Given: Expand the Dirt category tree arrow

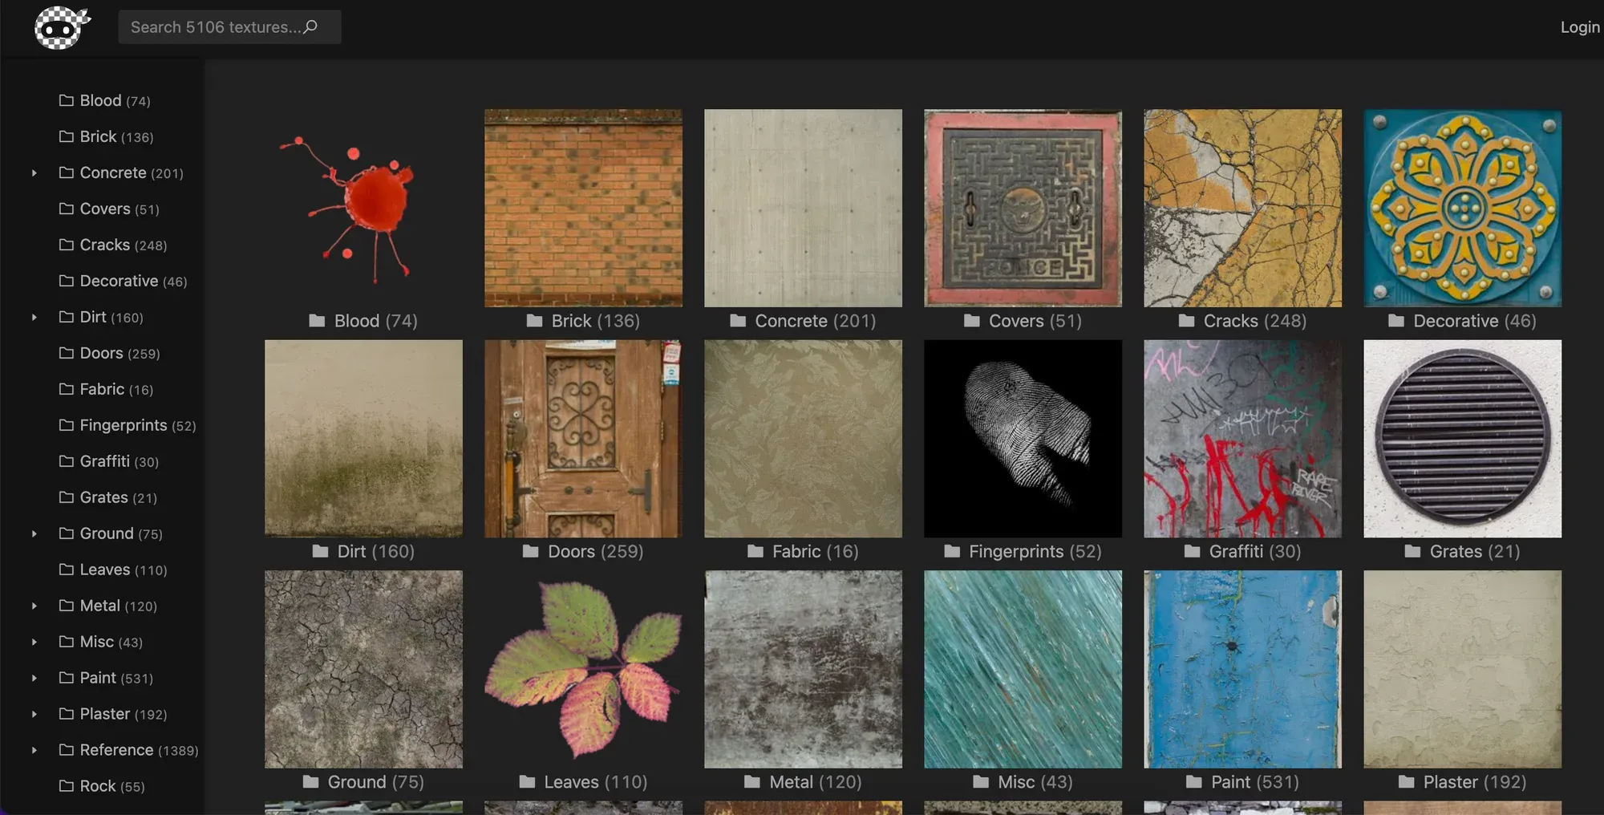Looking at the screenshot, I should click(34, 318).
